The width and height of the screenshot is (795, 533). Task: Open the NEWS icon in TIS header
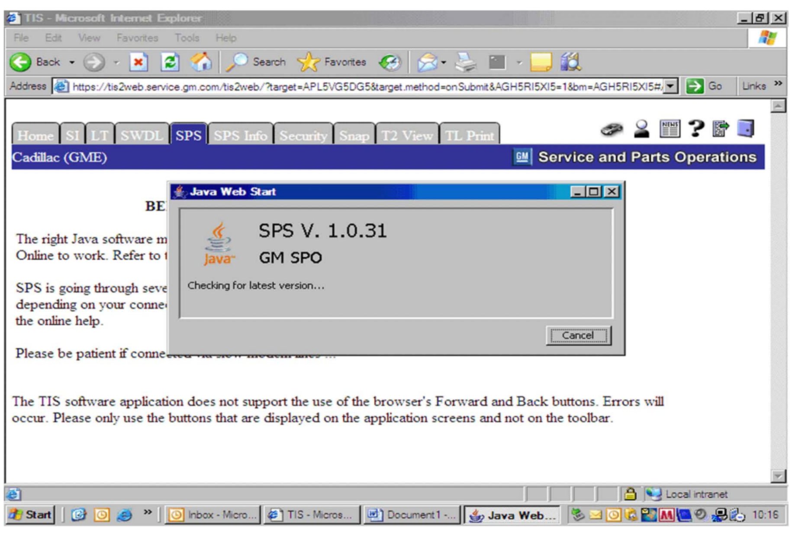(669, 129)
